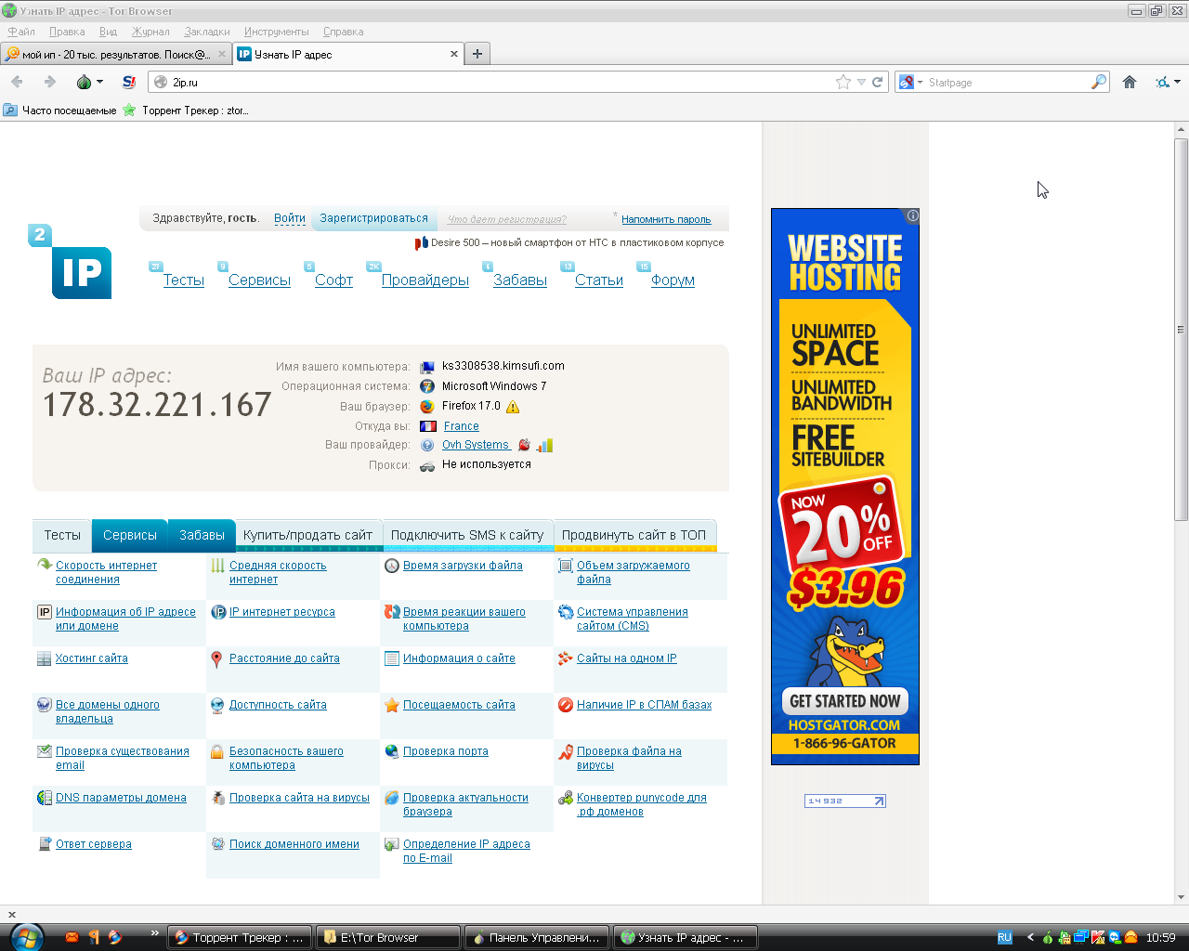Viewport: 1189px width, 951px height.
Task: Click the search magnifier icon
Action: [1099, 82]
